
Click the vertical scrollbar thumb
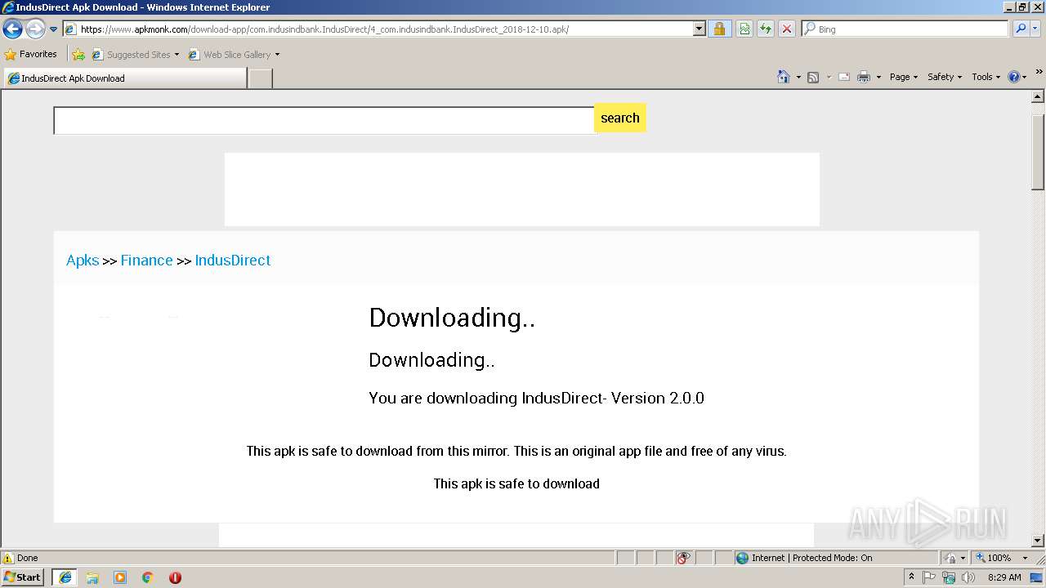[x=1038, y=152]
